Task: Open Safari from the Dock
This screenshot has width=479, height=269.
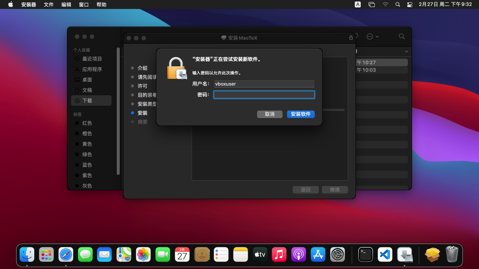Action: [66, 255]
